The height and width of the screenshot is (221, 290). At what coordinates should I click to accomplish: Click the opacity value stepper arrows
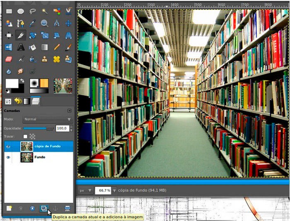(71, 128)
